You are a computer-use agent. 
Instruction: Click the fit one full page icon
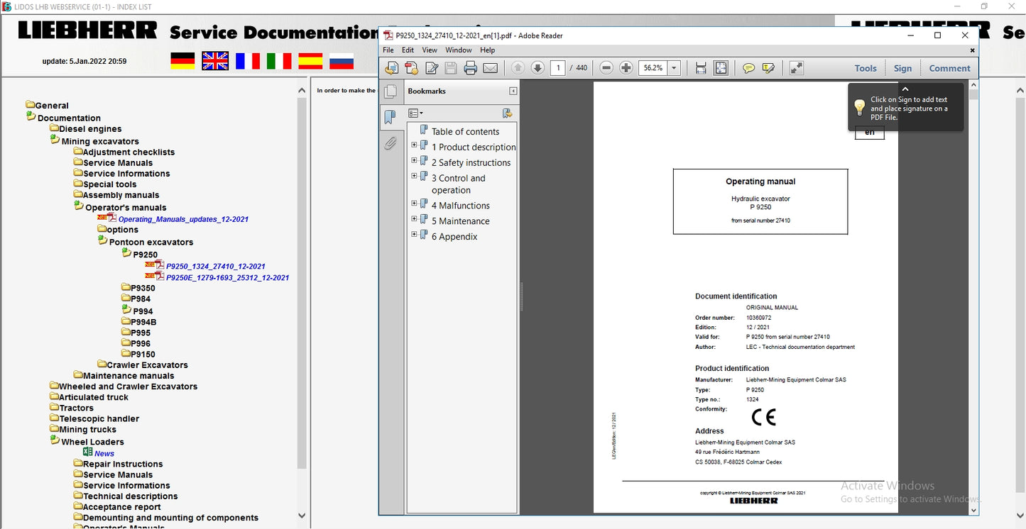point(721,68)
